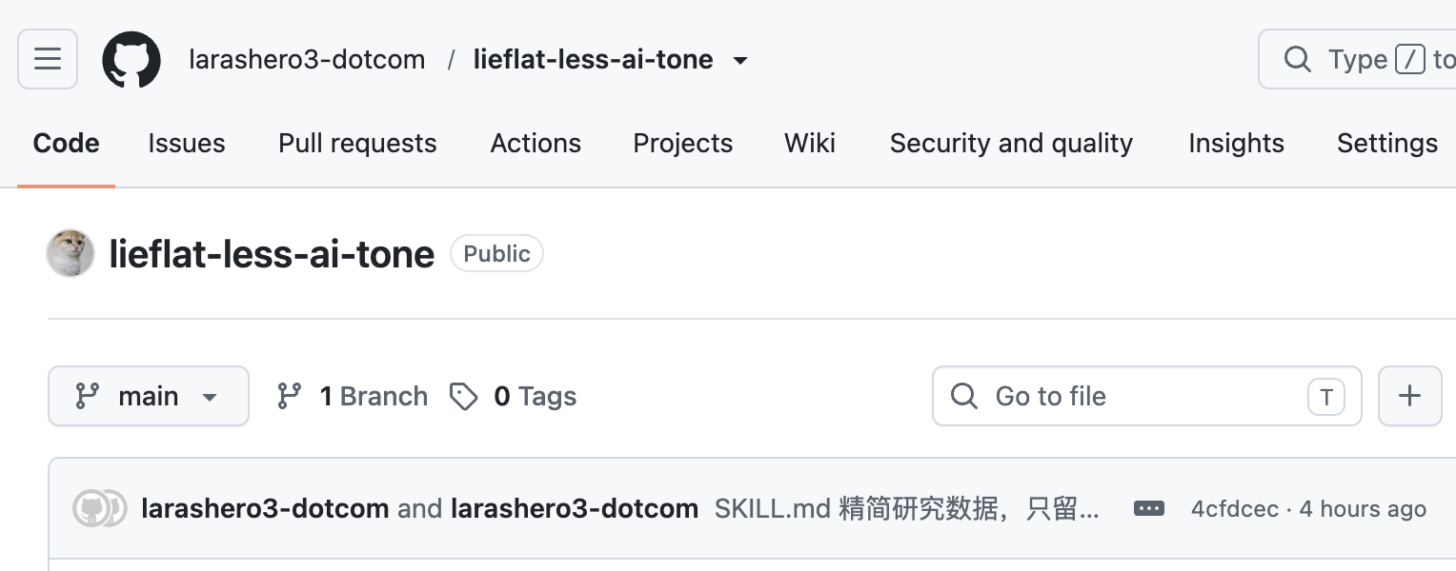This screenshot has height=571, width=1456.
Task: Open commit 4cfdcec link
Action: point(1235,509)
